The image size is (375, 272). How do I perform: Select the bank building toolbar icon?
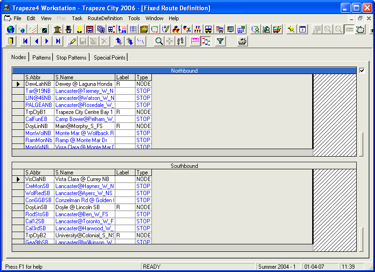point(58,29)
